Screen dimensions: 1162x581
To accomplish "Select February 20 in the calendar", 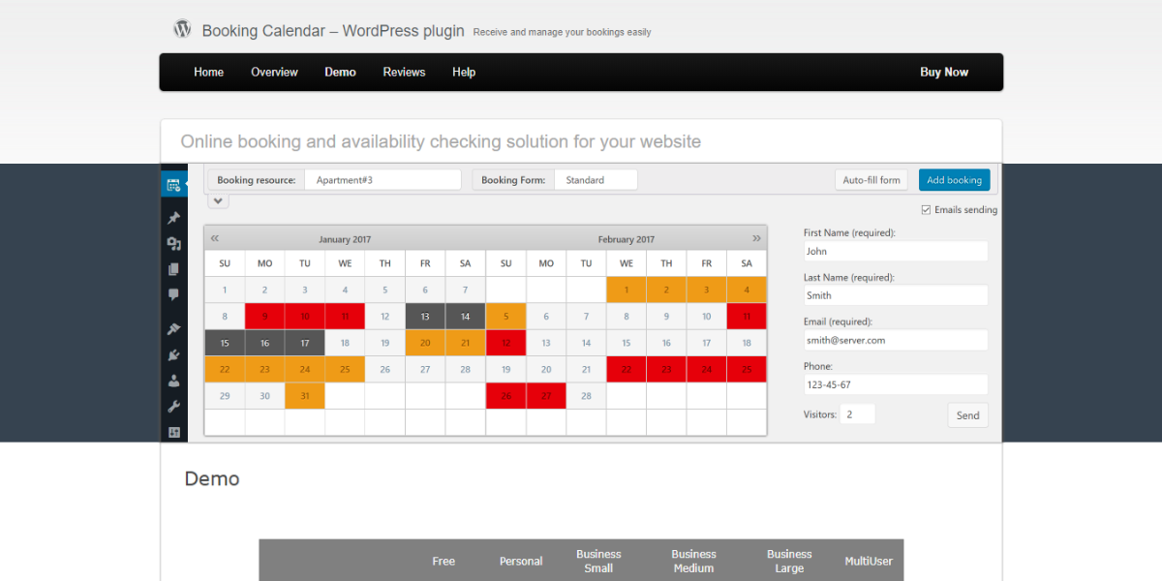I will tap(546, 369).
